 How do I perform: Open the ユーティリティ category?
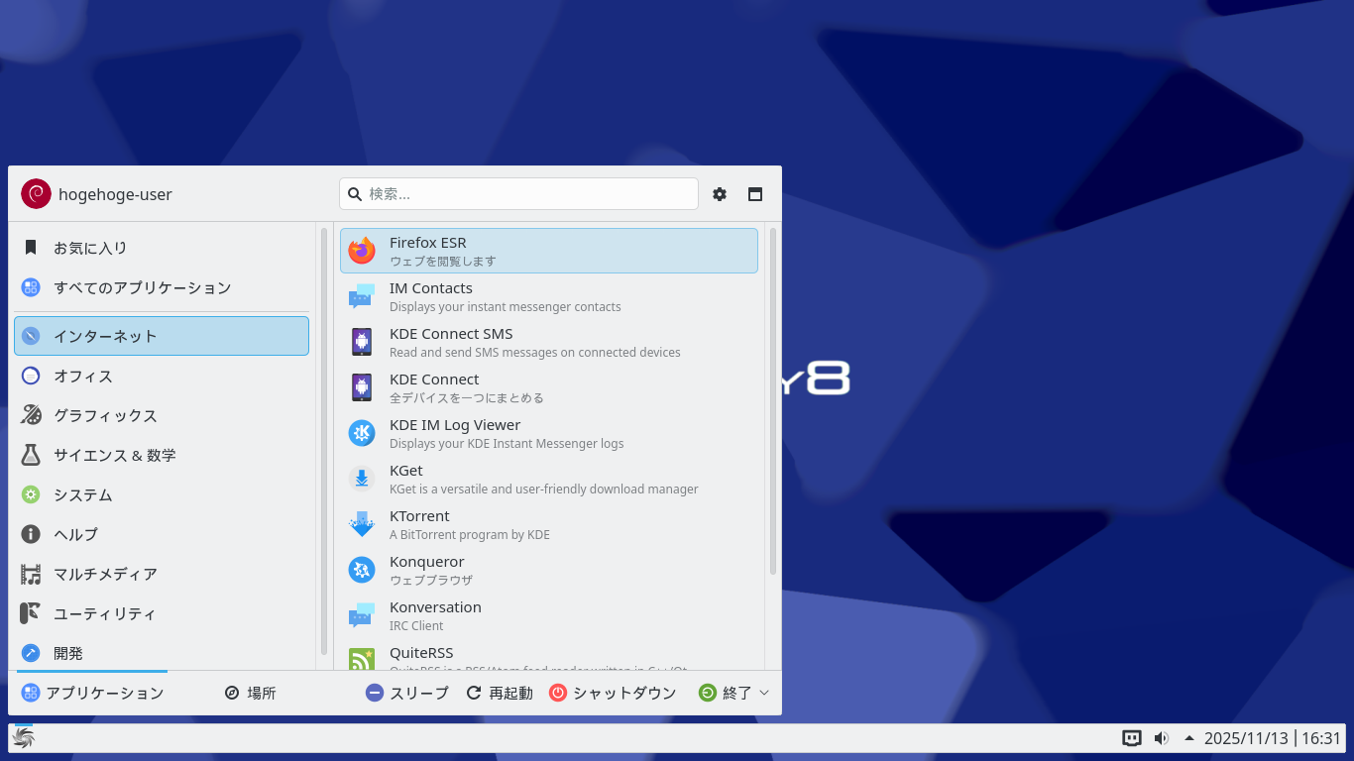click(x=162, y=613)
